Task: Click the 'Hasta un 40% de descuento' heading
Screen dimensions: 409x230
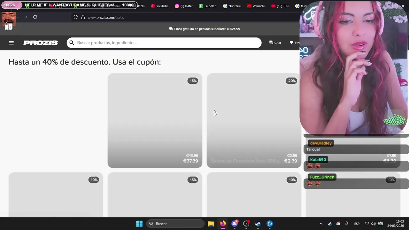Action: pos(85,62)
